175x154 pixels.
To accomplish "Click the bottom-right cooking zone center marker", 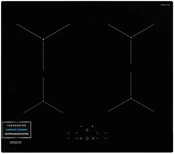I will pos(131,98).
